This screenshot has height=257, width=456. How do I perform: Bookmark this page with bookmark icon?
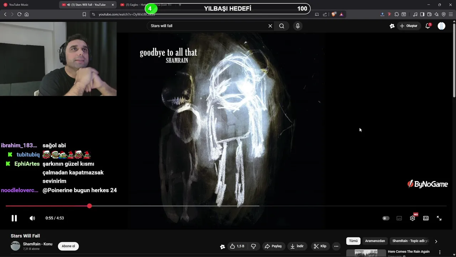point(84,14)
